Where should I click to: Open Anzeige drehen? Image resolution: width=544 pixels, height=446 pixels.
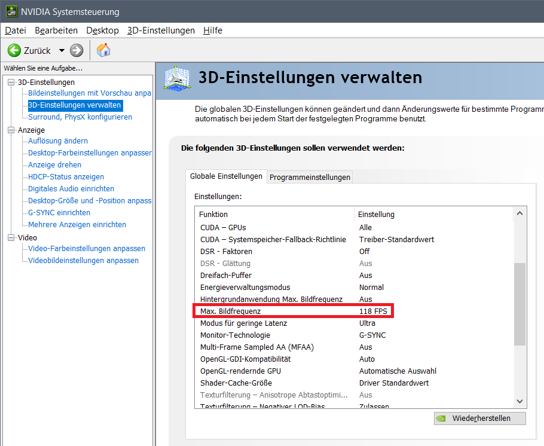click(55, 165)
